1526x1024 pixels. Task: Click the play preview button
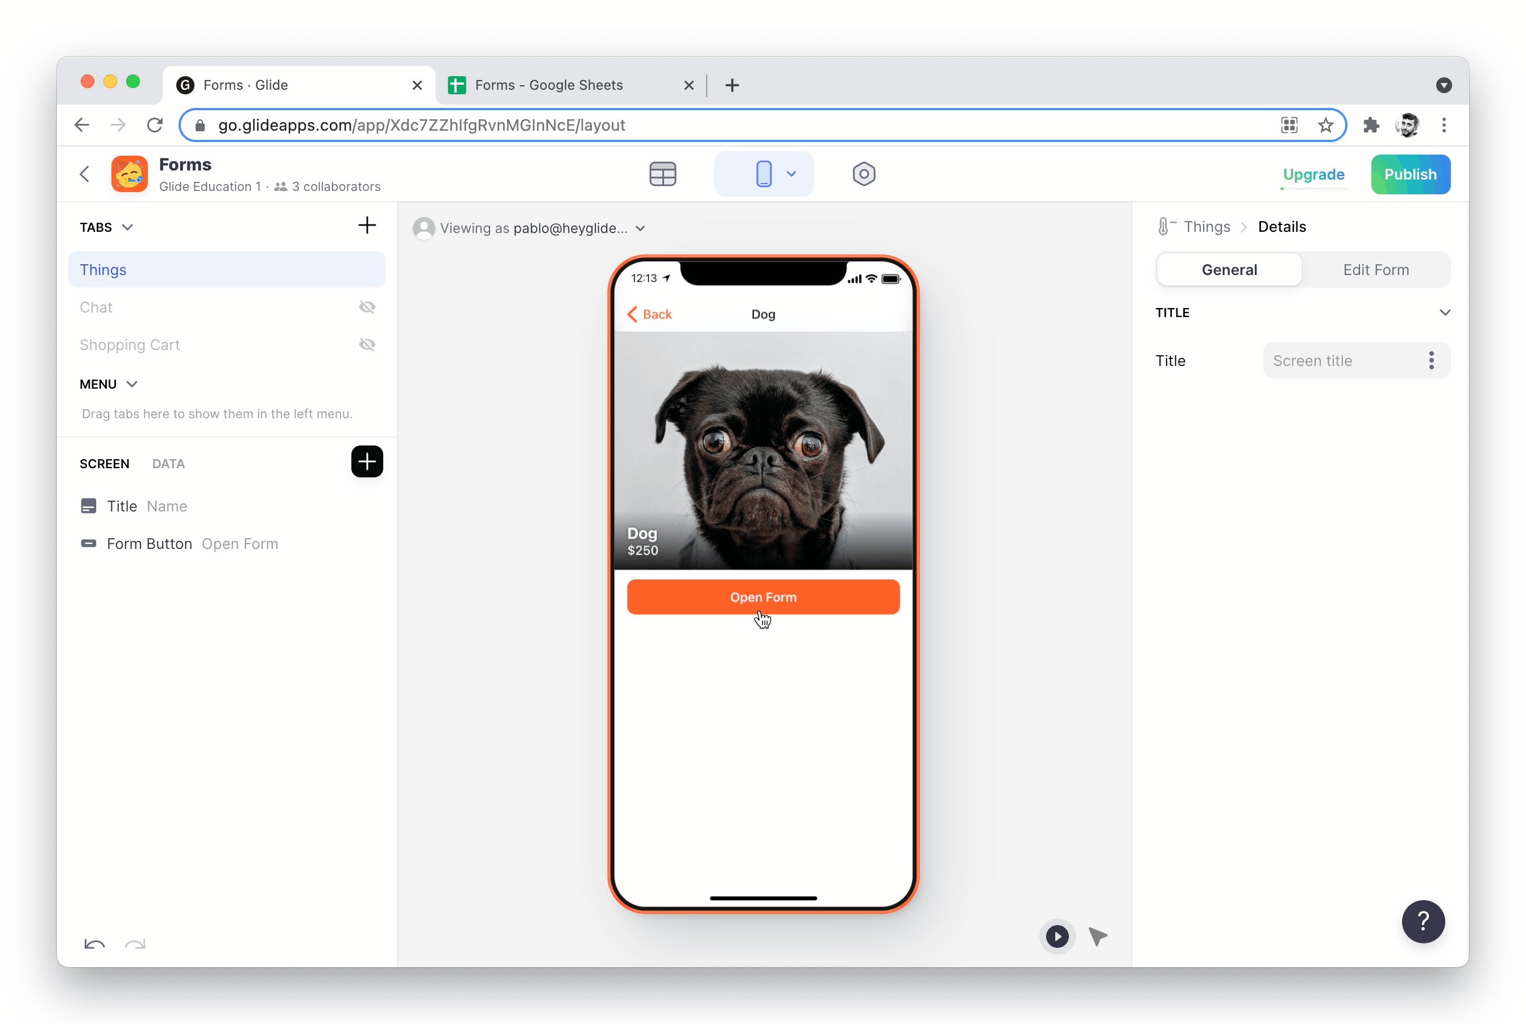click(1056, 936)
